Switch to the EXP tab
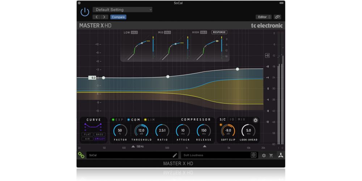 pos(118,120)
